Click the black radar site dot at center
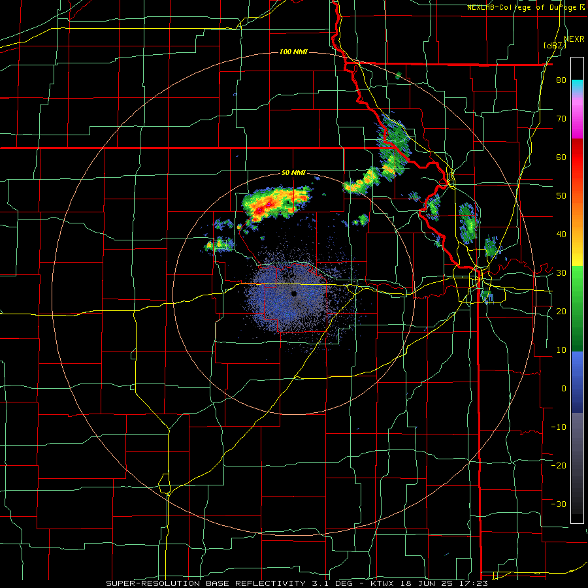Viewport: 588px width, 588px height. tap(294, 293)
